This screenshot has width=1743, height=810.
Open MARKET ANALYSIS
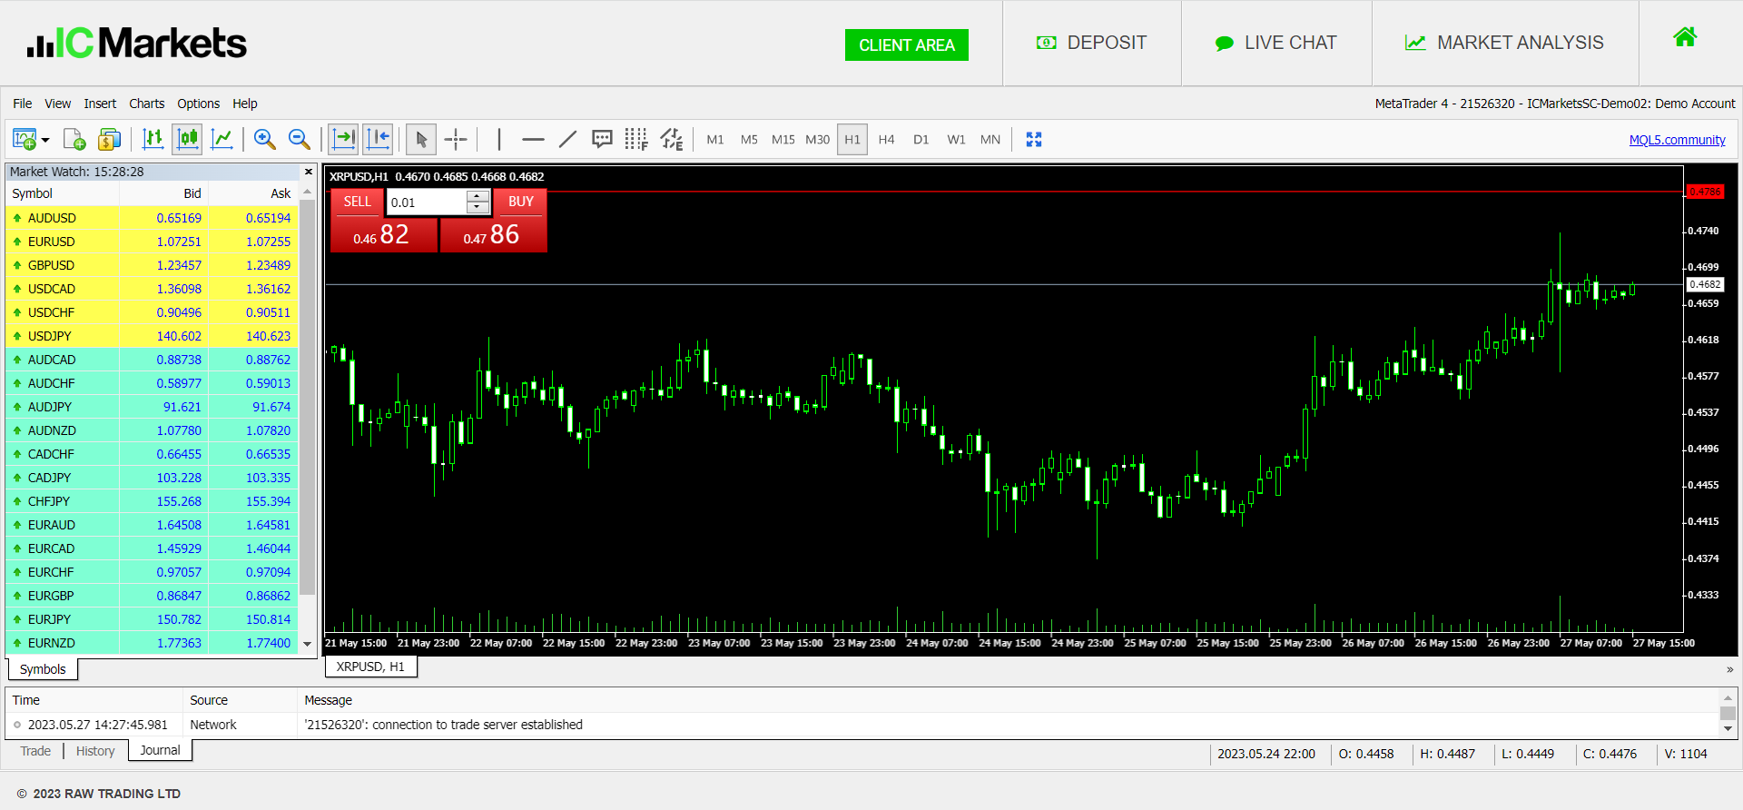pos(1505,43)
